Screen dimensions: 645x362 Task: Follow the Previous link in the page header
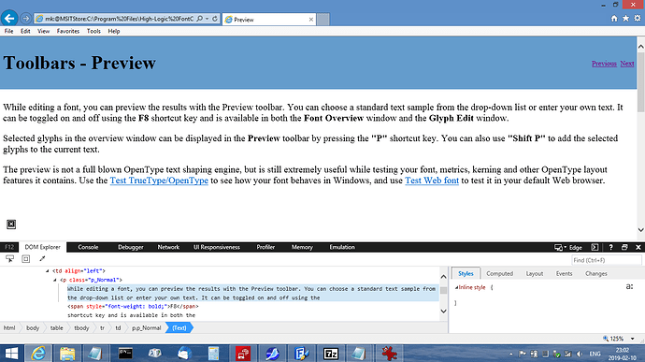coord(604,64)
